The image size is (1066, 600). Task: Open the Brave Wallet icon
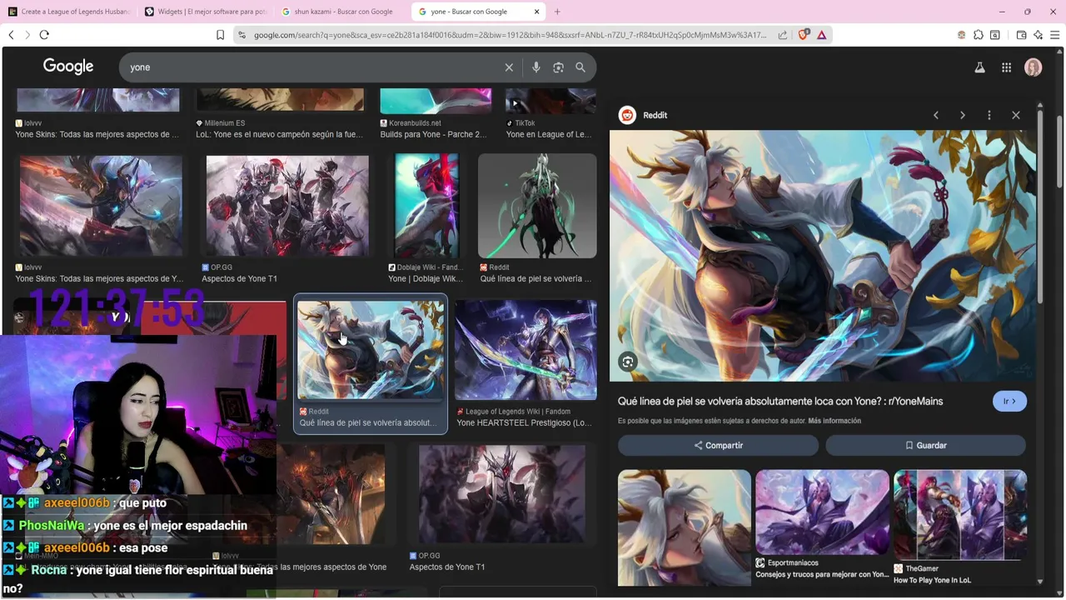[x=1022, y=35]
